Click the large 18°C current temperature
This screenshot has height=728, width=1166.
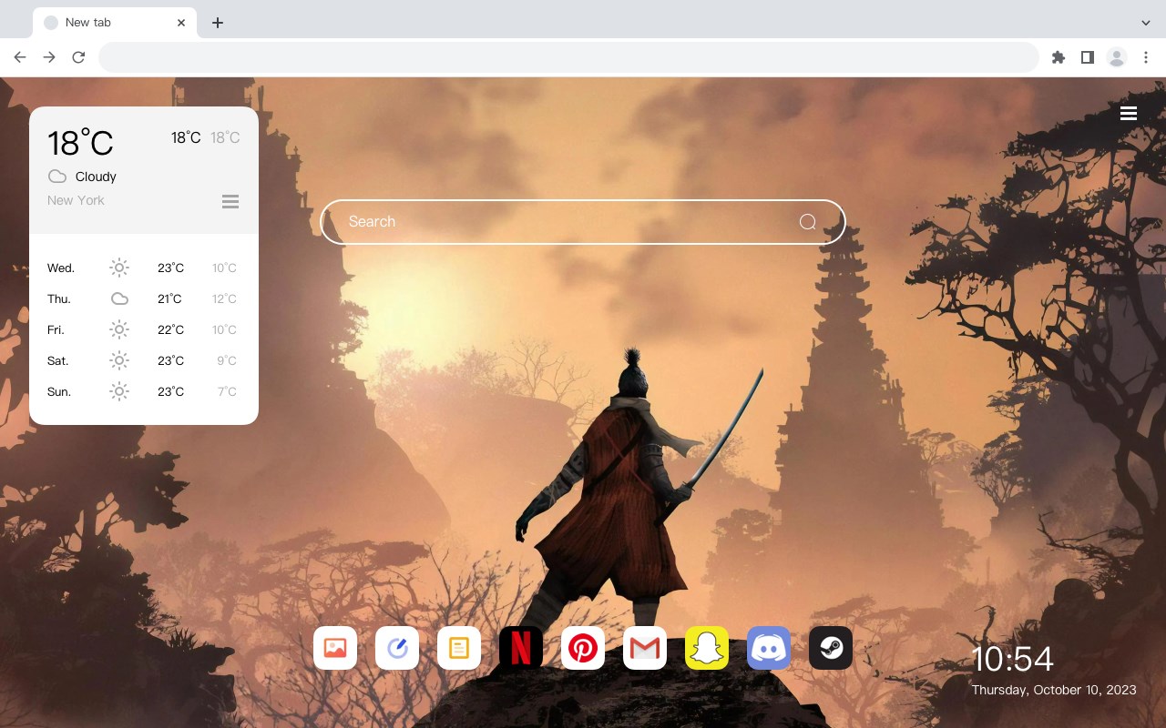pos(80,143)
